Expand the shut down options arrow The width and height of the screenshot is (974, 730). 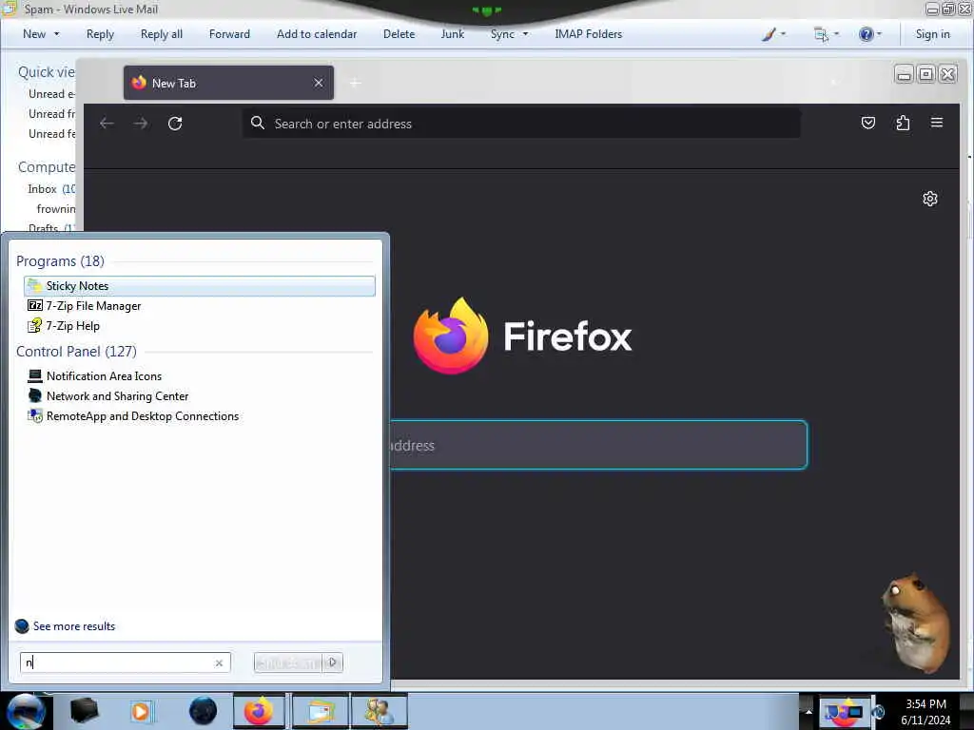tap(333, 663)
